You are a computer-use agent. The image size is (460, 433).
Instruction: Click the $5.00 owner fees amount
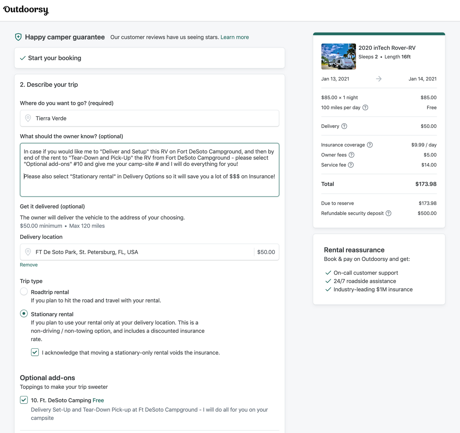click(430, 155)
